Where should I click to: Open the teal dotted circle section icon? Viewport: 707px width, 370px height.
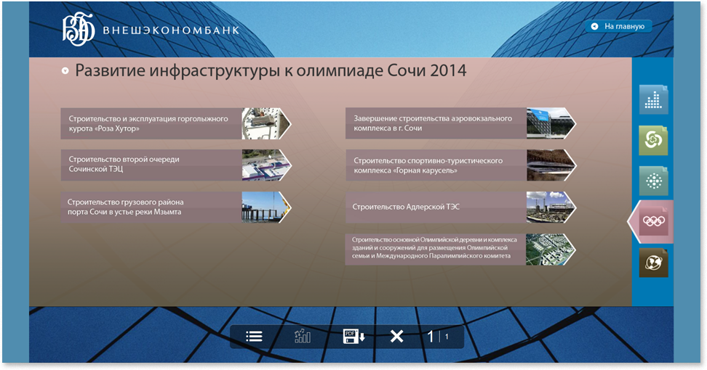click(x=653, y=181)
